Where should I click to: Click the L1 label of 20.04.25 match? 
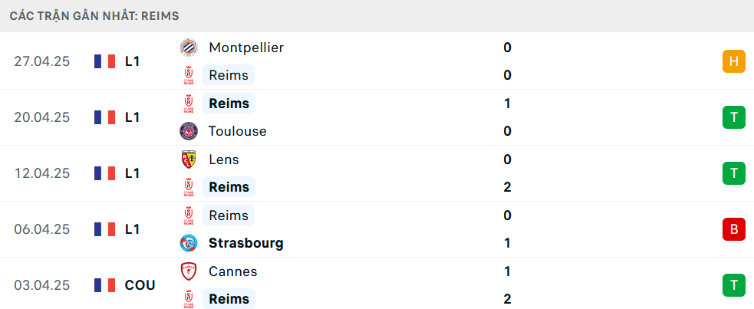(x=132, y=117)
